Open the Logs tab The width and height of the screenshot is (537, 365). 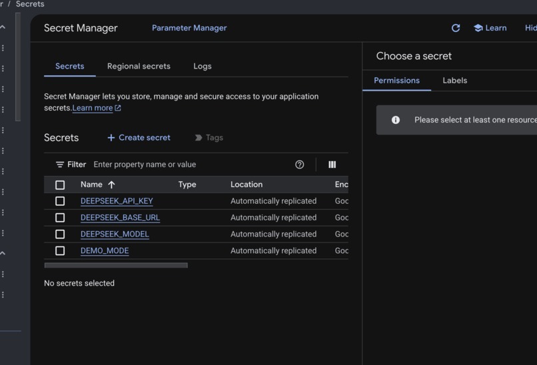tap(203, 66)
